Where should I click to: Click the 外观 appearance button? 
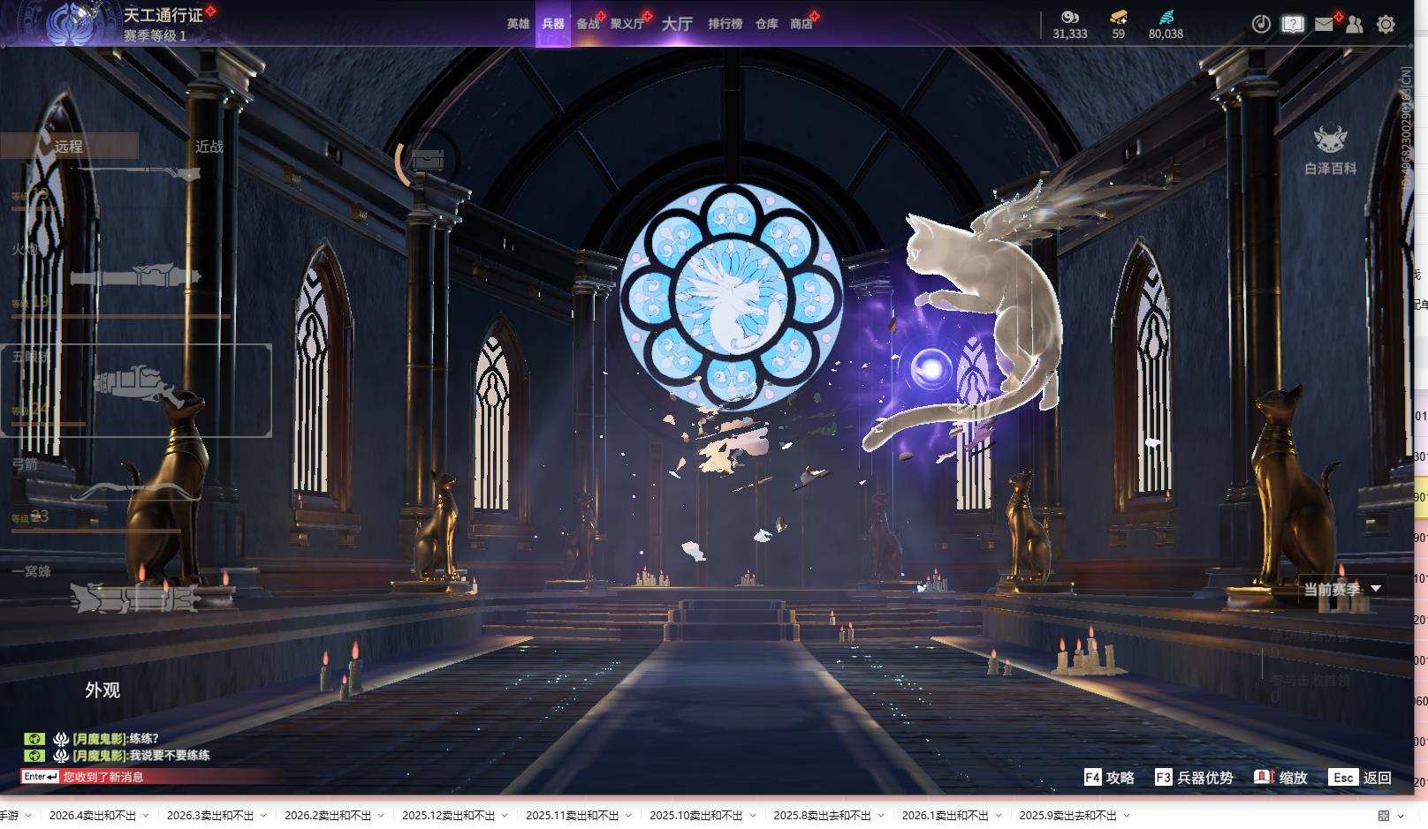tap(103, 690)
